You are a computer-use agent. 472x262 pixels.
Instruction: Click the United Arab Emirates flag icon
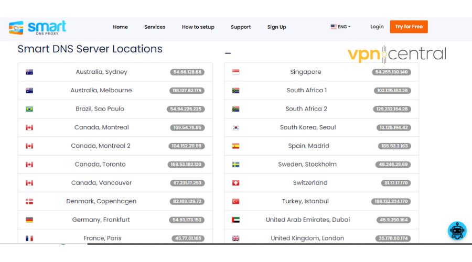coord(235,220)
